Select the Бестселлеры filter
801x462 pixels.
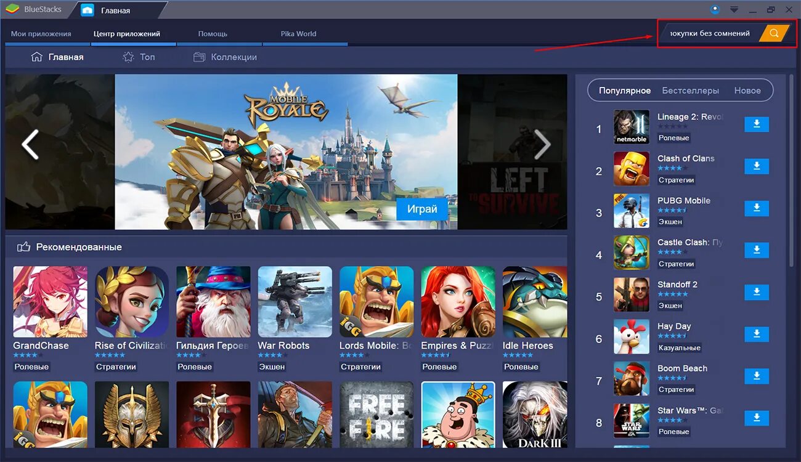pos(691,91)
